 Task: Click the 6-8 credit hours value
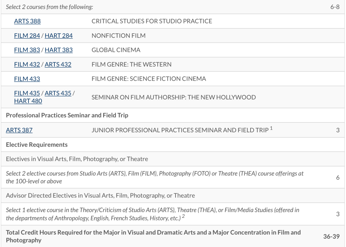pyautogui.click(x=335, y=7)
